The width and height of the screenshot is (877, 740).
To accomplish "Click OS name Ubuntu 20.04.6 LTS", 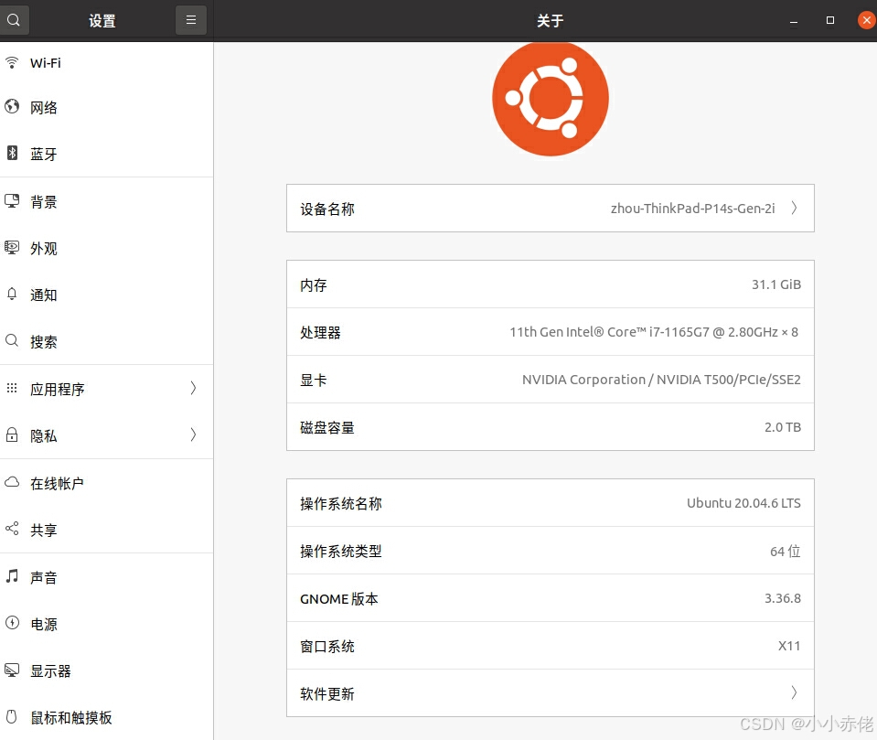I will pos(743,503).
